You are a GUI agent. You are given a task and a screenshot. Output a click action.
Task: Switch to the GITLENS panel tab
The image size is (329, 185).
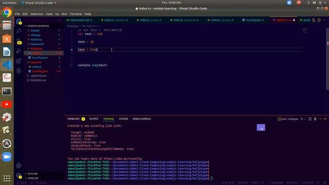(123, 119)
